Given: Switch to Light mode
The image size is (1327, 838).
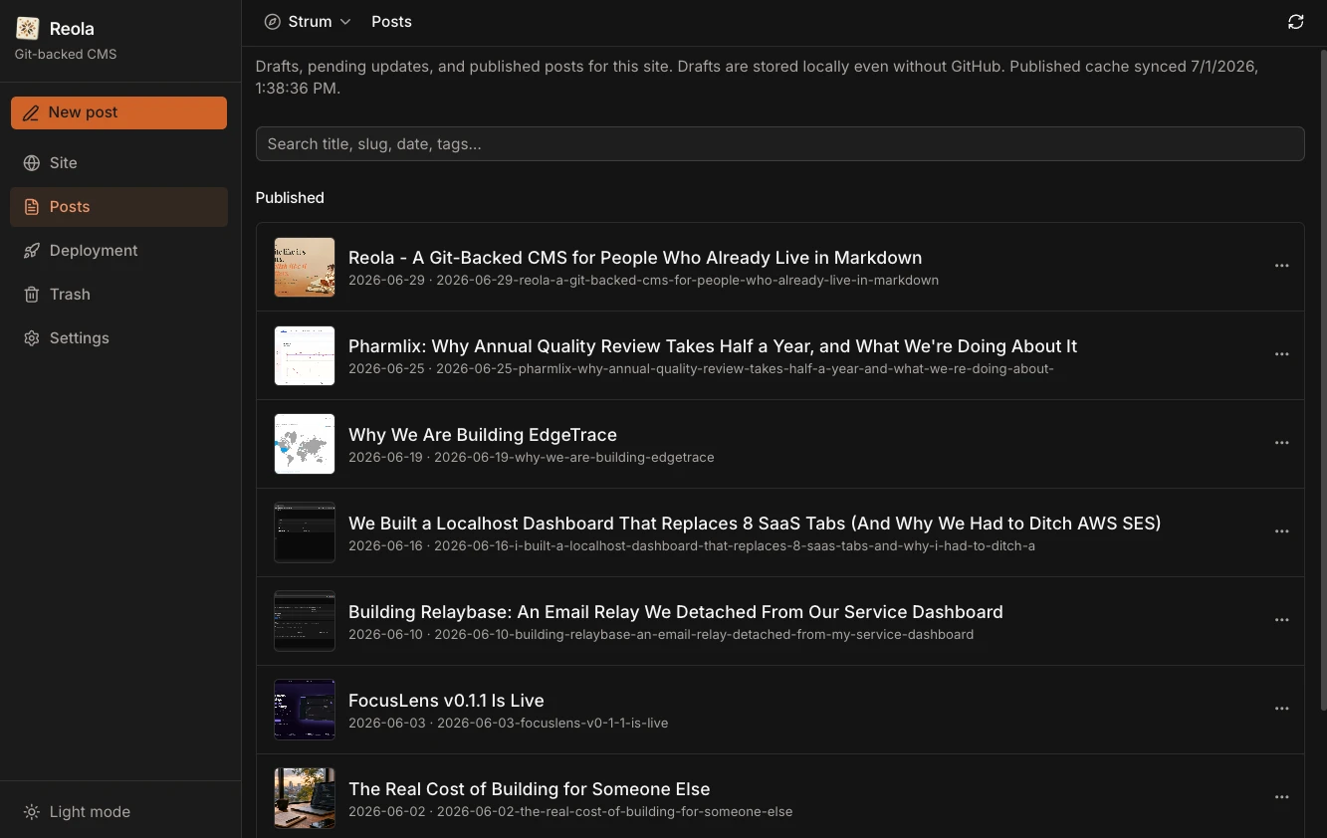Looking at the screenshot, I should (118, 812).
